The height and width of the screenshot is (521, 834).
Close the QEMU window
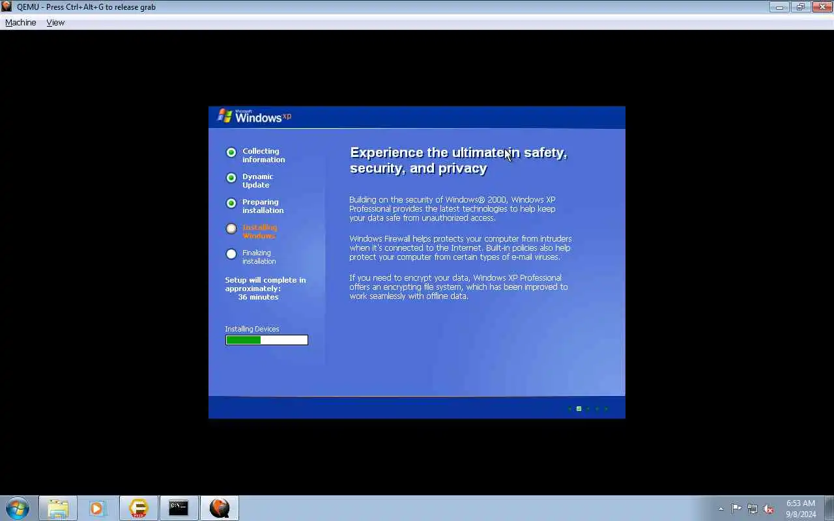(x=821, y=7)
